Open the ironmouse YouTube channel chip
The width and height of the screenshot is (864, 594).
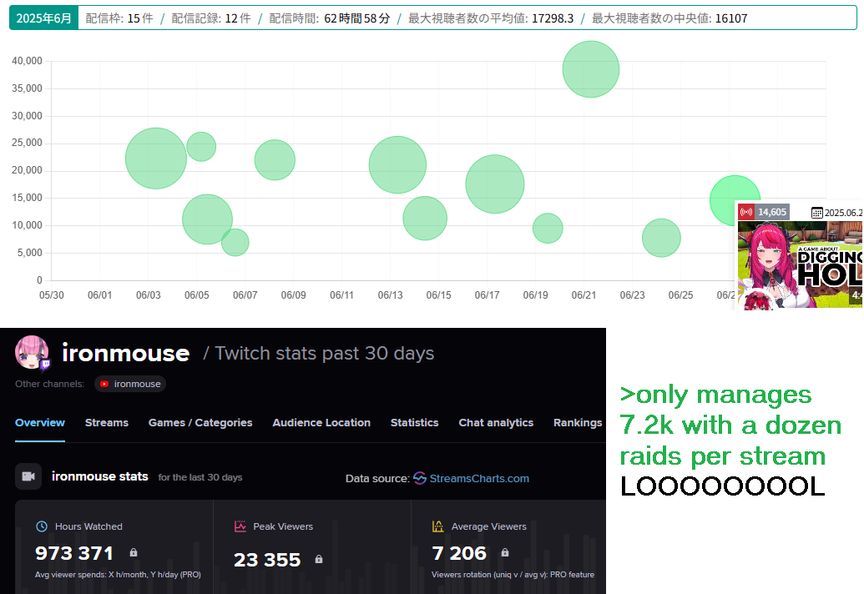pyautogui.click(x=130, y=384)
